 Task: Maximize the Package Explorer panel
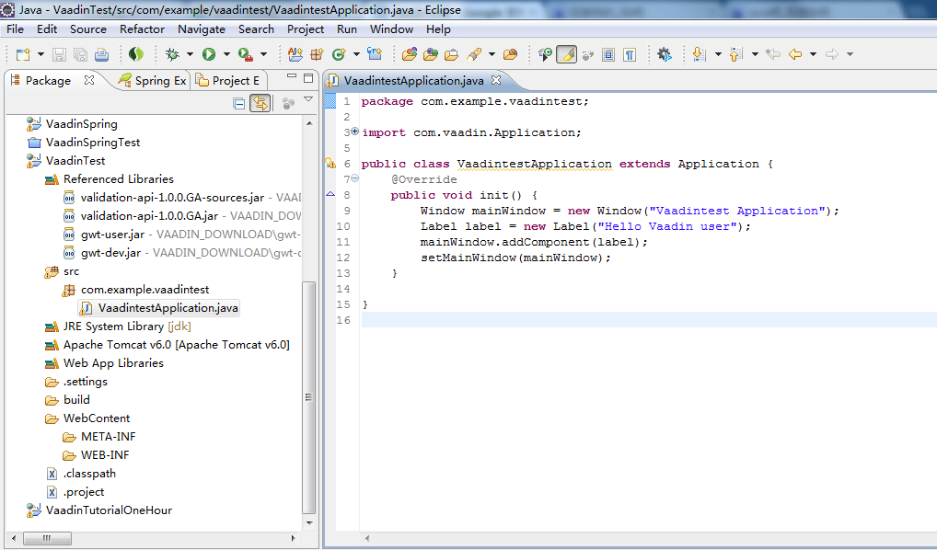point(308,77)
